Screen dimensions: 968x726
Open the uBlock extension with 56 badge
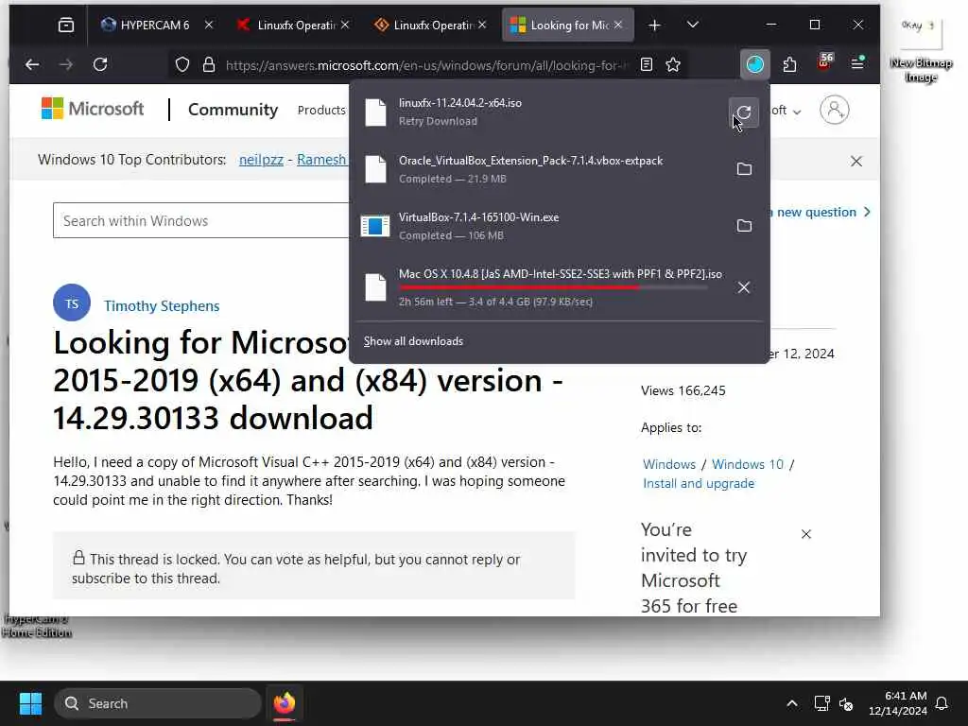(x=824, y=62)
